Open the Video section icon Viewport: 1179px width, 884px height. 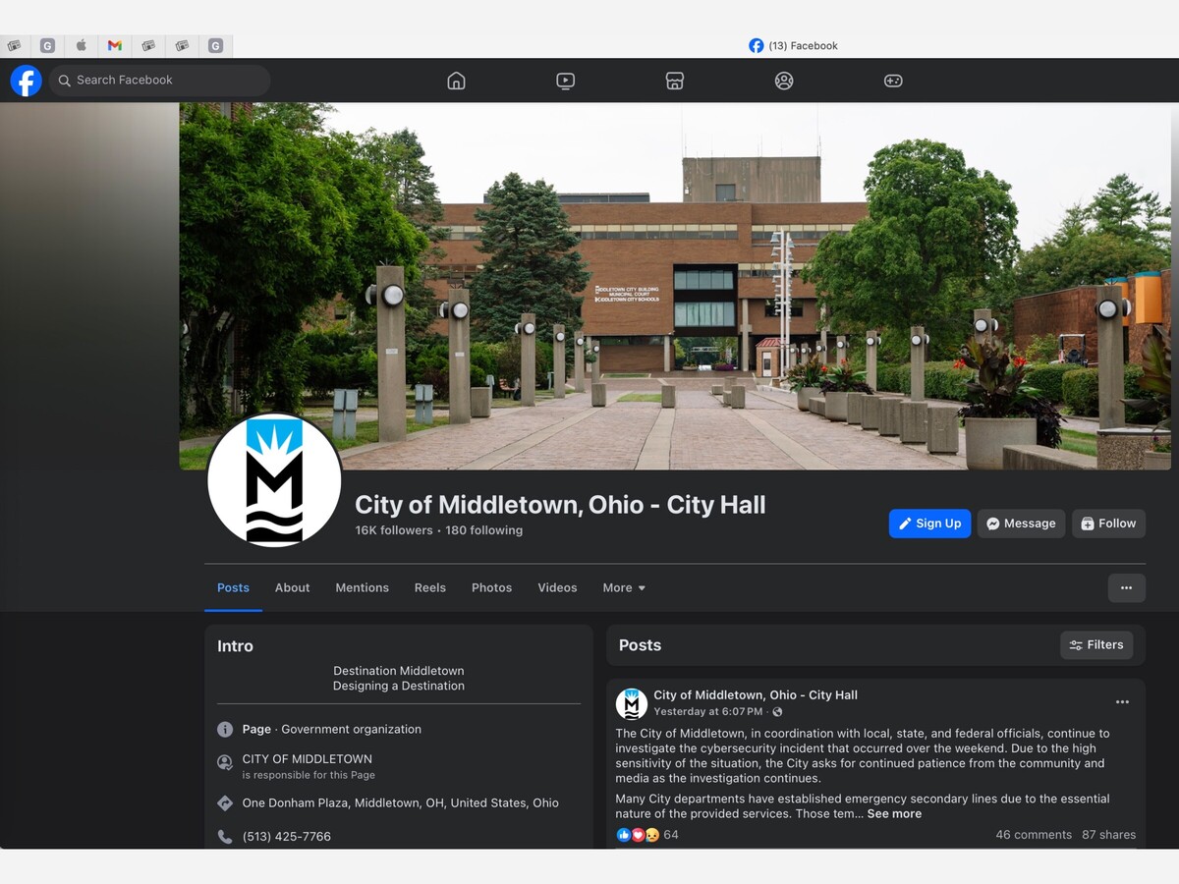[x=565, y=81]
